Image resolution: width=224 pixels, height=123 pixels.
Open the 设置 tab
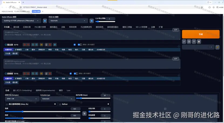coord(153,27)
